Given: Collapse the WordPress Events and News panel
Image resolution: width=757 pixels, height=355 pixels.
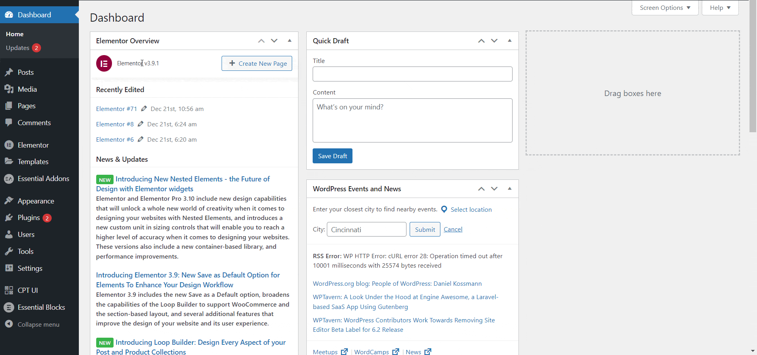Looking at the screenshot, I should tap(510, 189).
